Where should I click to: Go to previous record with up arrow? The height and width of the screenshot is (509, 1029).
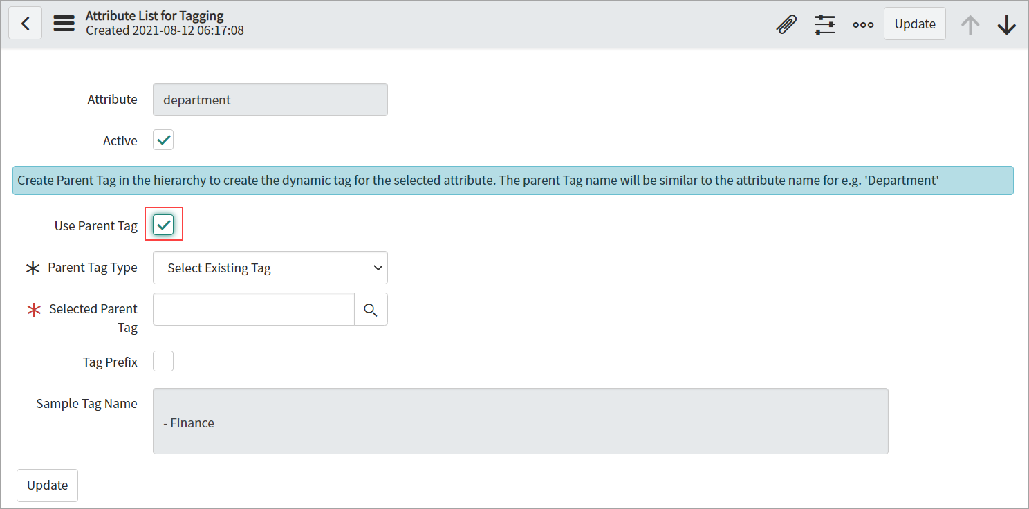[970, 24]
